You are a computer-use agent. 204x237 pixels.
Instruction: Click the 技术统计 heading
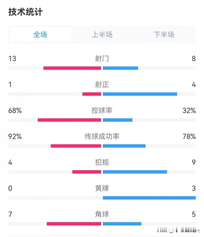pos(26,12)
